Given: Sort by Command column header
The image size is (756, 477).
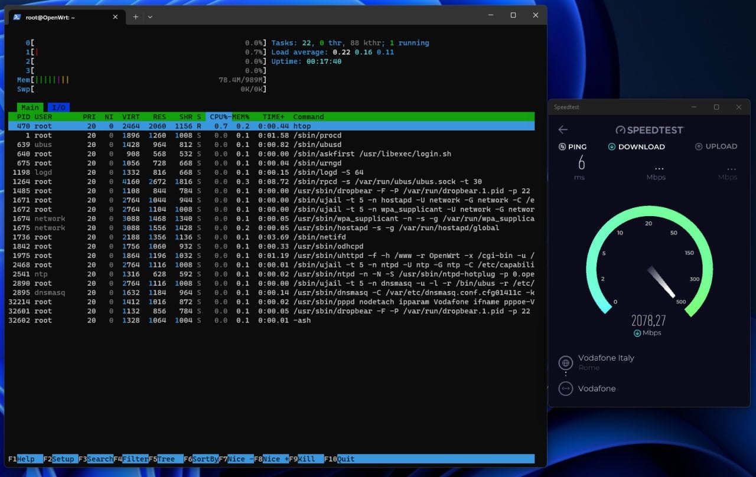Looking at the screenshot, I should [308, 117].
